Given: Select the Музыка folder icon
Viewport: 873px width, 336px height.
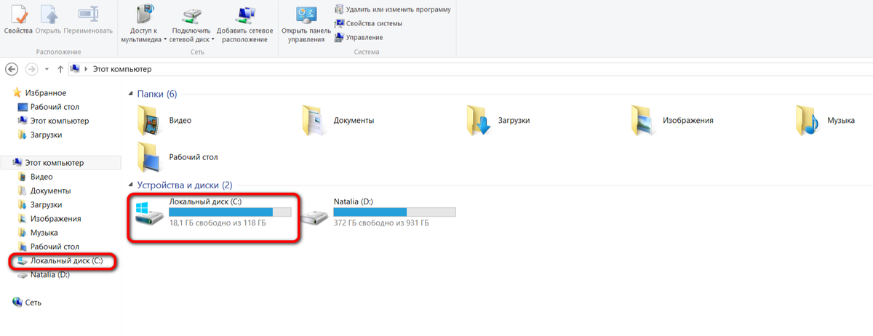Looking at the screenshot, I should (x=808, y=121).
